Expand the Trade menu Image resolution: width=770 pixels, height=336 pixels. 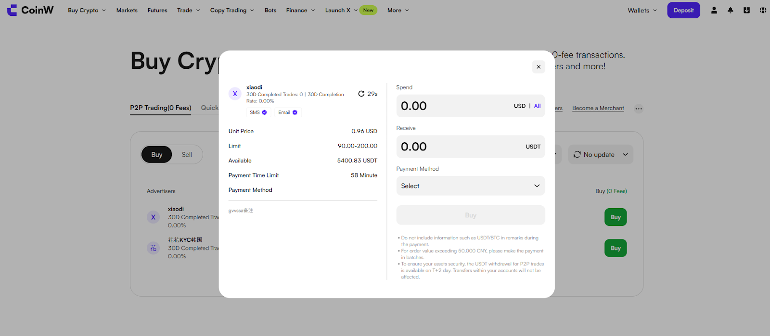[188, 10]
